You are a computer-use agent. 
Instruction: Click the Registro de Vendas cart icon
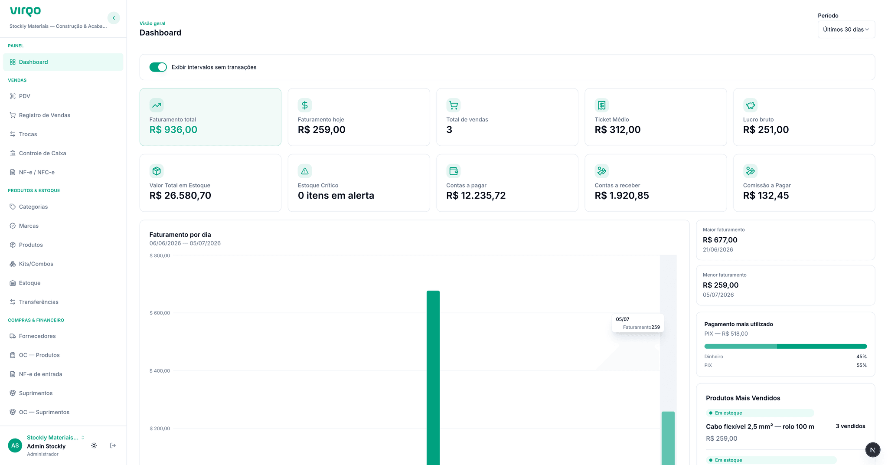coord(13,115)
